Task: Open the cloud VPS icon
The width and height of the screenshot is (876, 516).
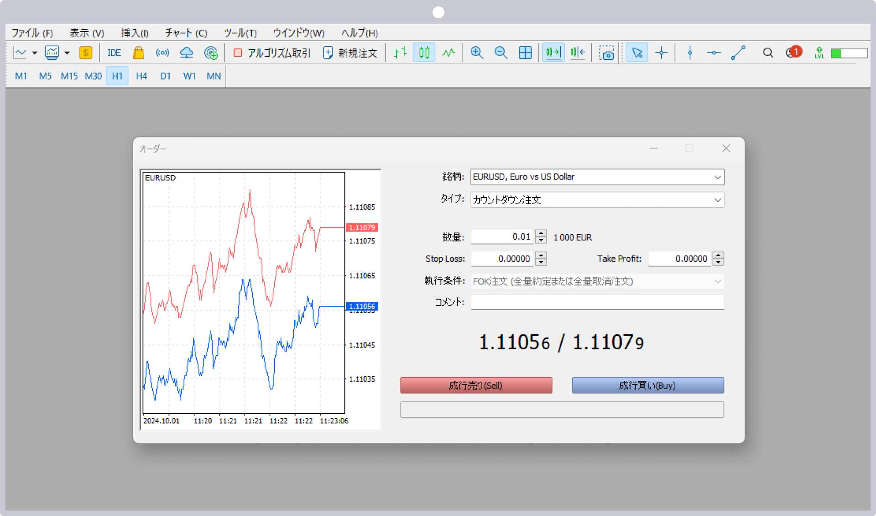Action: pos(187,53)
